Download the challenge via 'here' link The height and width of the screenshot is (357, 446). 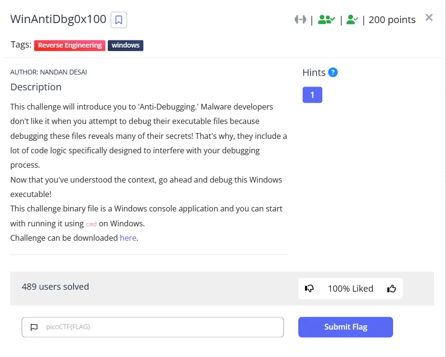[x=128, y=238]
